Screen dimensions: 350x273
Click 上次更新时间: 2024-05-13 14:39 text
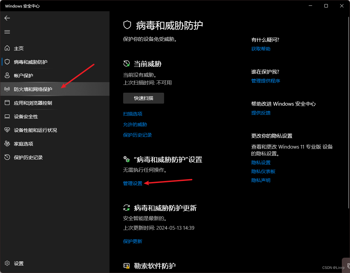(x=159, y=228)
